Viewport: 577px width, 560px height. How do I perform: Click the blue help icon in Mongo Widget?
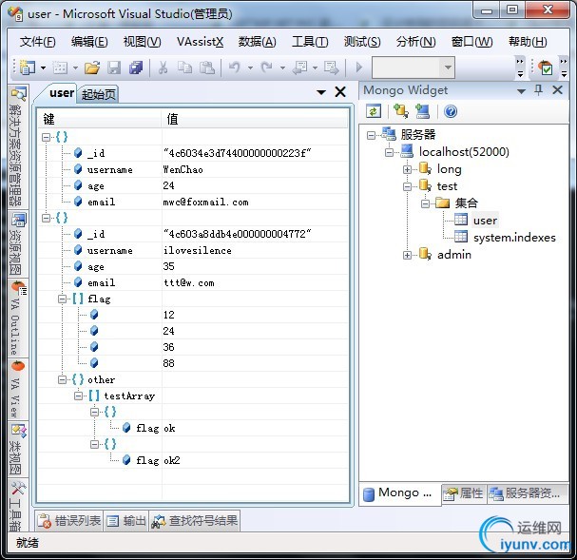(451, 111)
